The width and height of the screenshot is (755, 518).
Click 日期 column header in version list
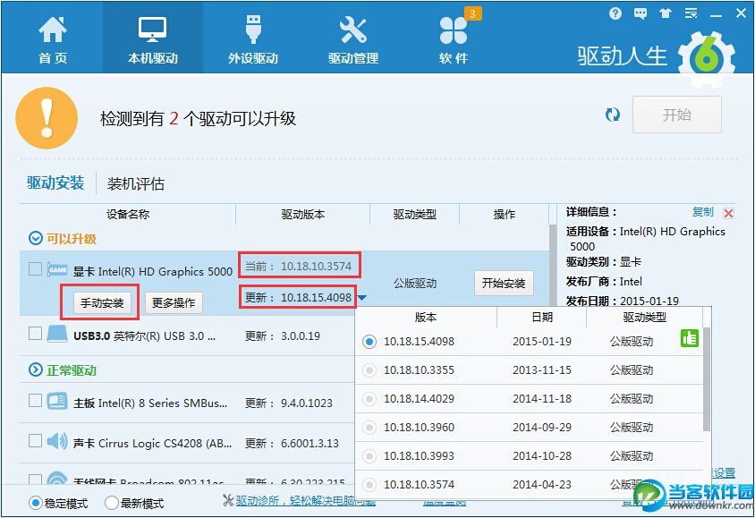tap(542, 318)
